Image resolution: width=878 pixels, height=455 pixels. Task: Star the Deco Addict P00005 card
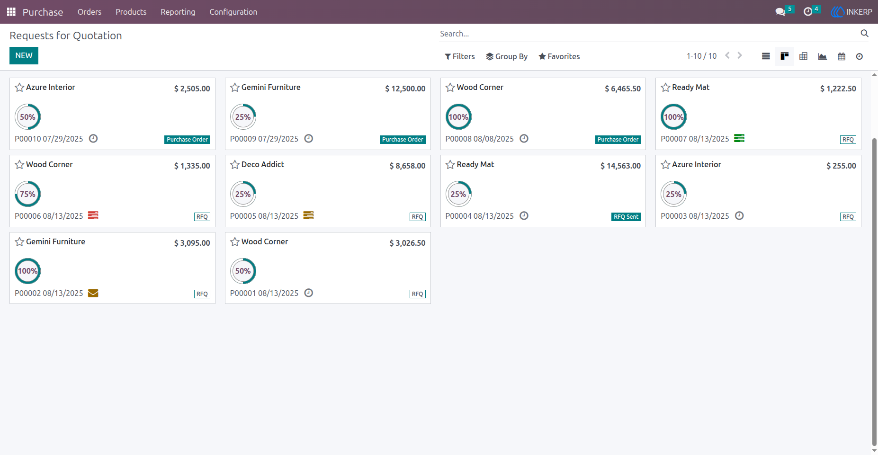235,164
